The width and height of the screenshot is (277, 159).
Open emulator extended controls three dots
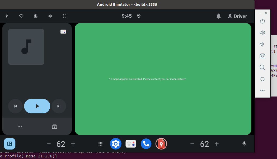262,91
